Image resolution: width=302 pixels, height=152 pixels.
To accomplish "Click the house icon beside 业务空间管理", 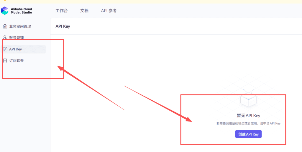I will (5, 26).
